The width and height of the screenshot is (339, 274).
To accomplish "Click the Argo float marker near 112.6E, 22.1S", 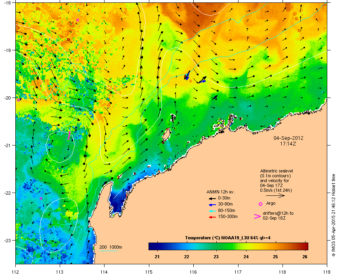I will pos(41,198).
